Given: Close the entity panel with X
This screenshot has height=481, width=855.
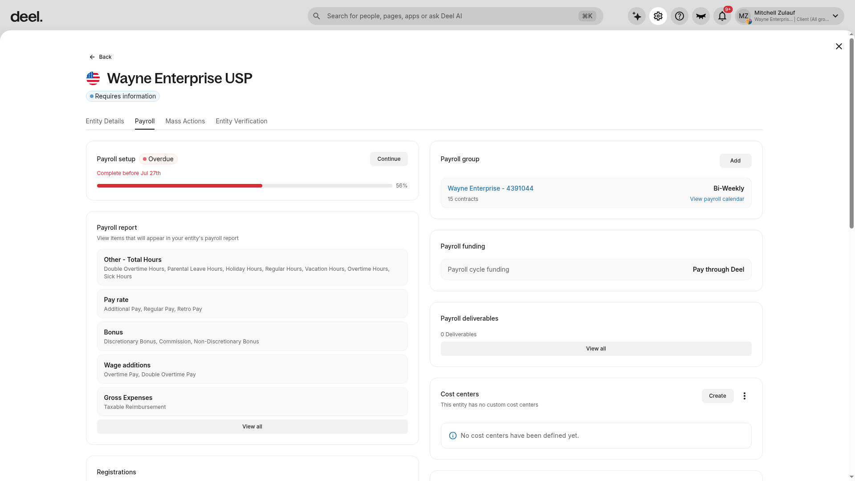Looking at the screenshot, I should (839, 46).
